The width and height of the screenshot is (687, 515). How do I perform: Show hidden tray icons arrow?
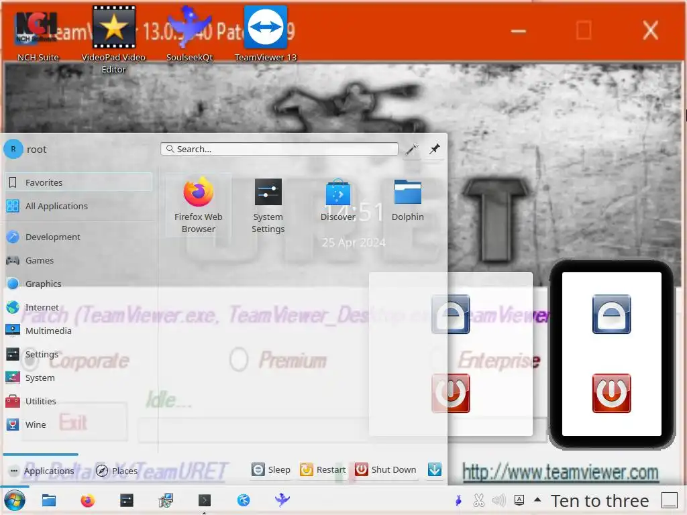click(x=537, y=500)
